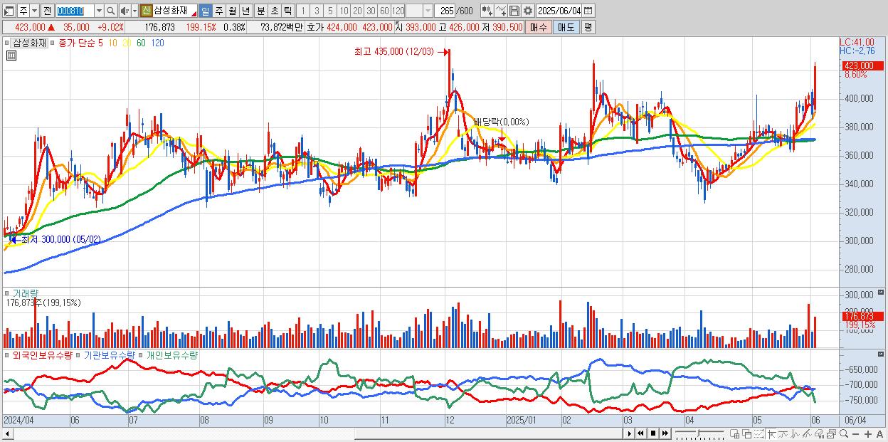This screenshot has width=888, height=442.
Task: Switch to 틱 tick chart period
Action: (287, 11)
